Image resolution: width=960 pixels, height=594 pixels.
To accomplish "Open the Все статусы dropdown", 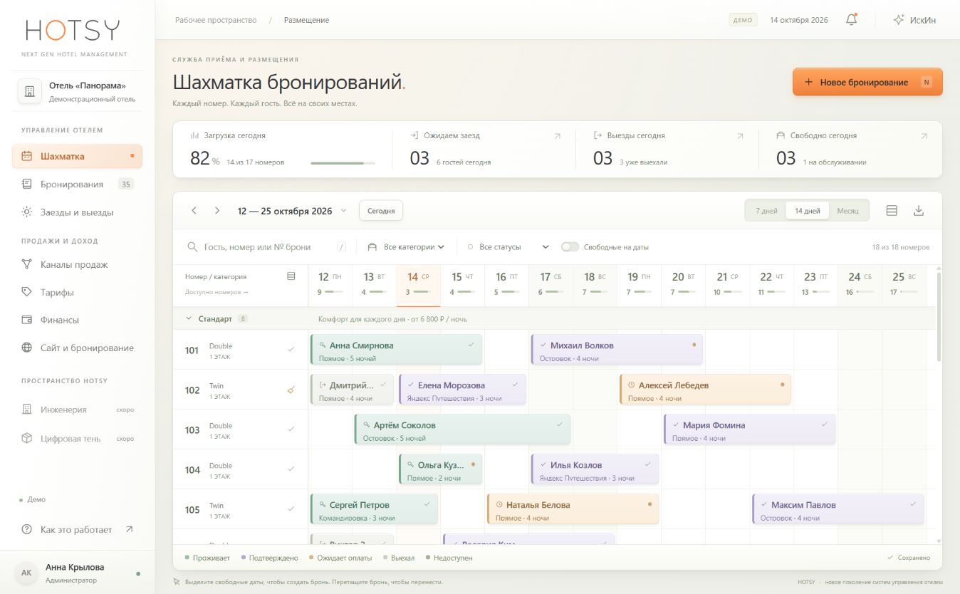I will (508, 247).
